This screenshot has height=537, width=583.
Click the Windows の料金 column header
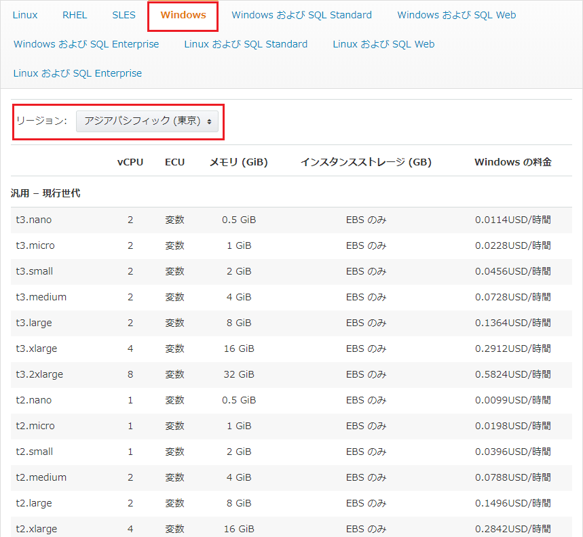pos(512,162)
